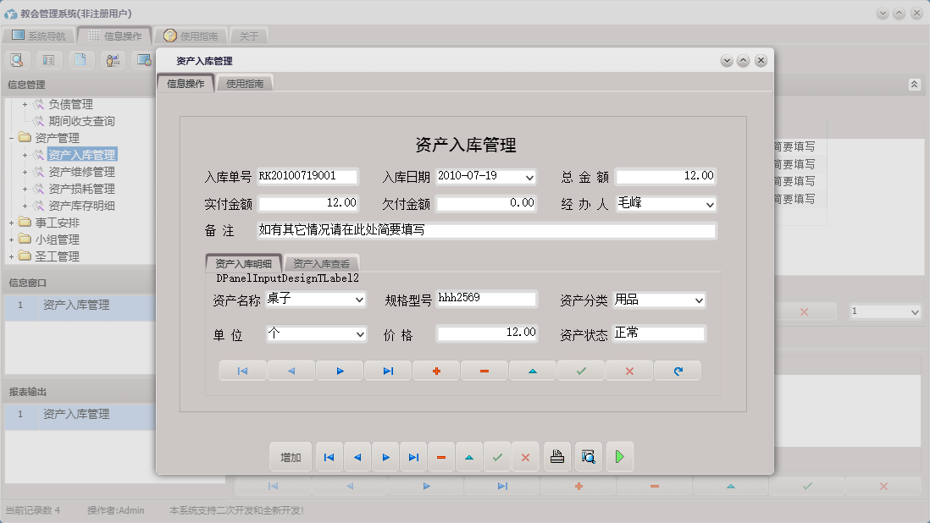Open print preview with the magnifier-document icon
The height and width of the screenshot is (523, 930).
pyautogui.click(x=588, y=457)
